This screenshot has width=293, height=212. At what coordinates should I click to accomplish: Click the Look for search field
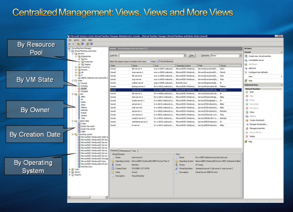(152, 55)
